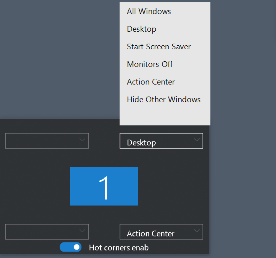Pick Start Screen Saver from the list

pos(165,46)
